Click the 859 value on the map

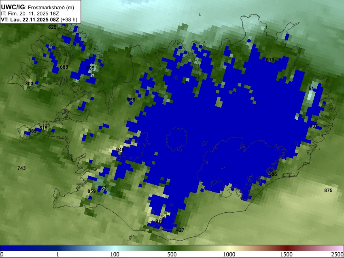[91, 191]
